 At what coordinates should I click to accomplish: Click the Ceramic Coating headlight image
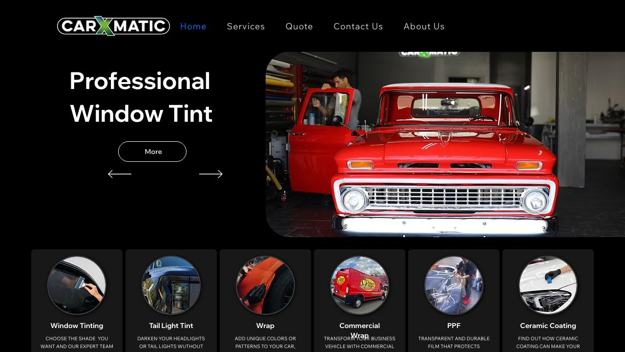[548, 286]
